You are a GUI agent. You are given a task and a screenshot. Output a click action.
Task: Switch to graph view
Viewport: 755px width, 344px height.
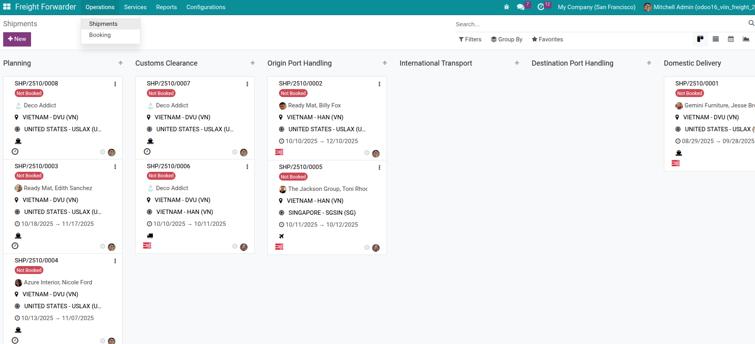(x=745, y=39)
